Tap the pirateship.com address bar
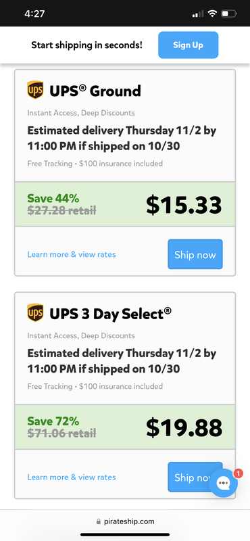 [x=125, y=521]
